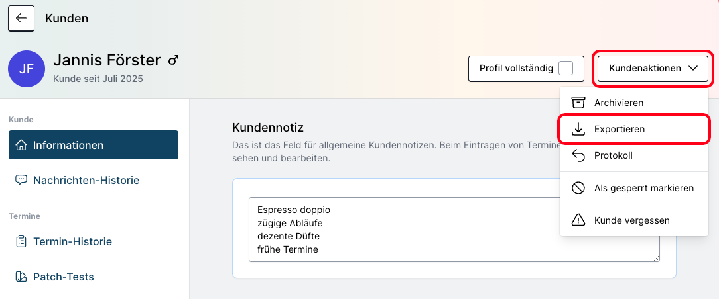
Task: Click the archive box icon
Action: 578,103
